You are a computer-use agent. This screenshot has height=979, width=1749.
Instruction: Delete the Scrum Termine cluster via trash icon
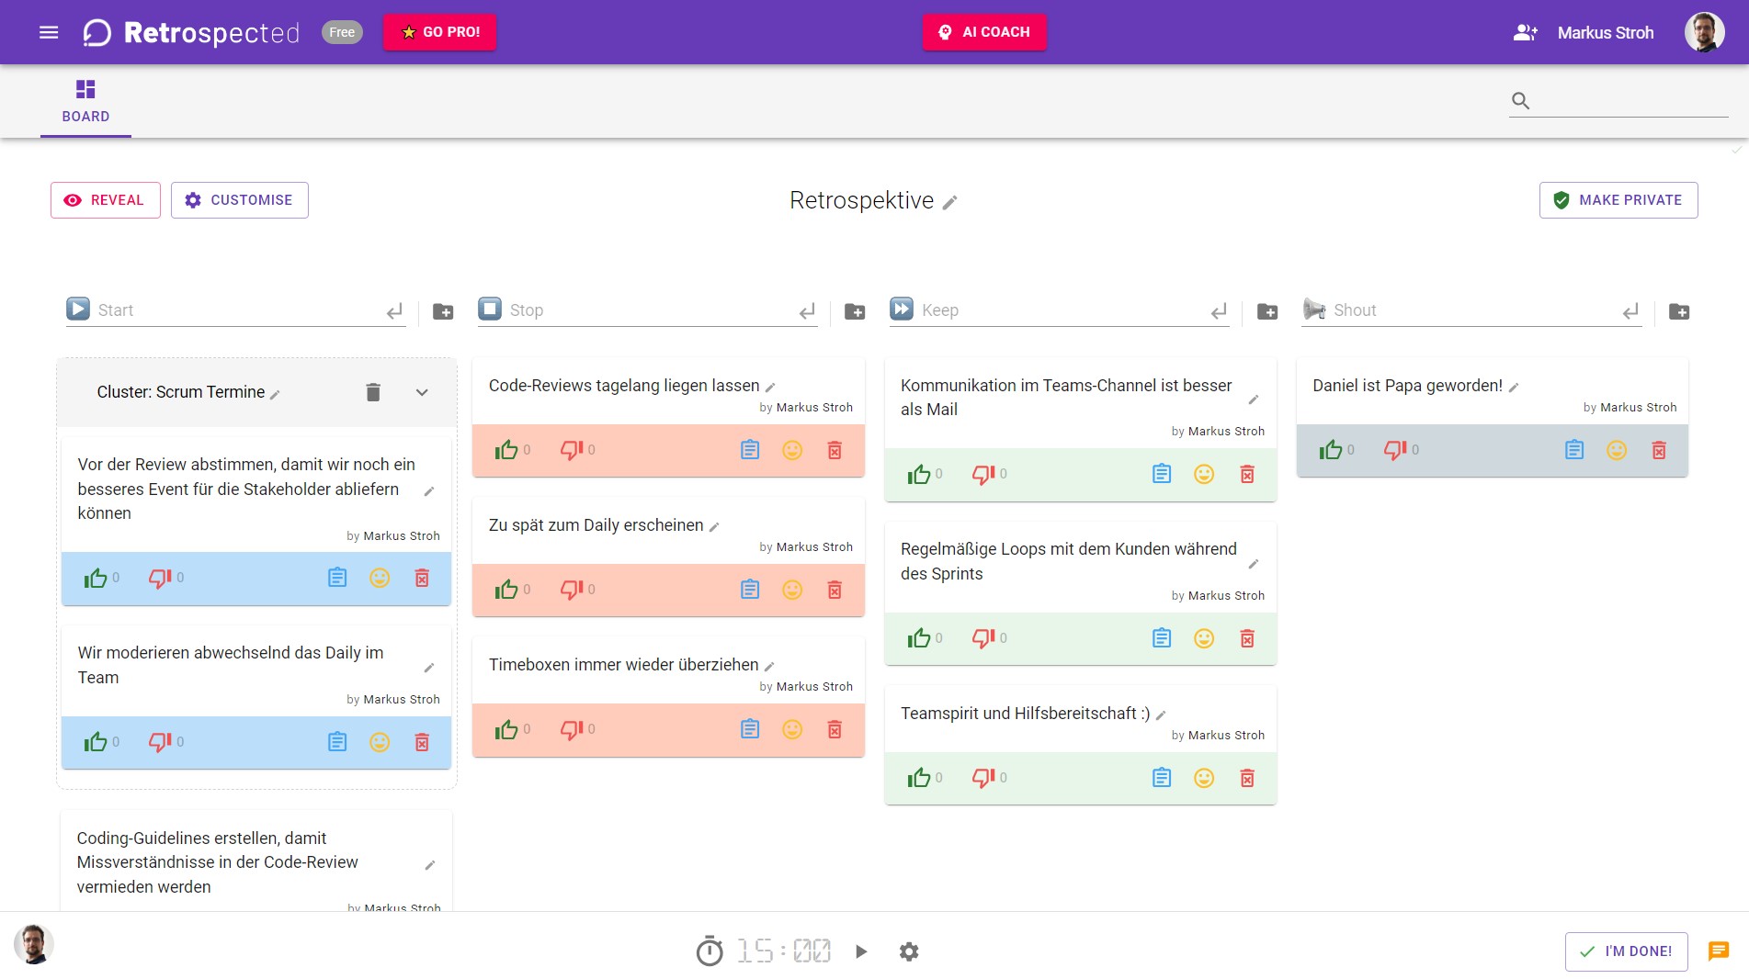point(373,392)
